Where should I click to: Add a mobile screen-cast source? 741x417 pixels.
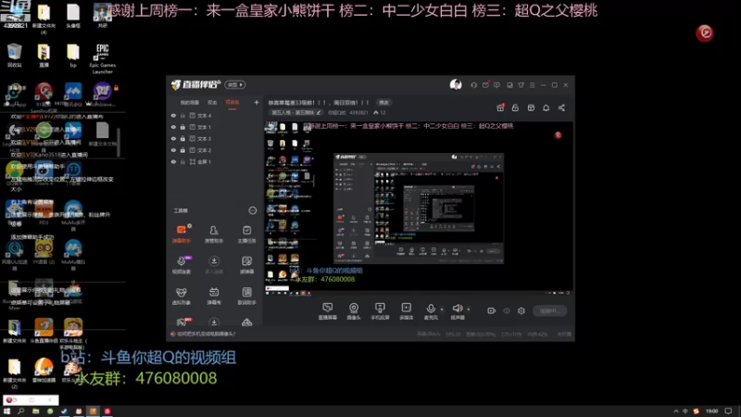380,311
